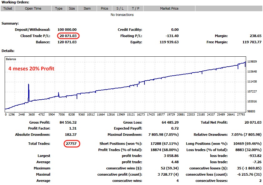Select the Type column header
Image resolution: width=263 pixels, height=185 pixels.
(x=59, y=8)
